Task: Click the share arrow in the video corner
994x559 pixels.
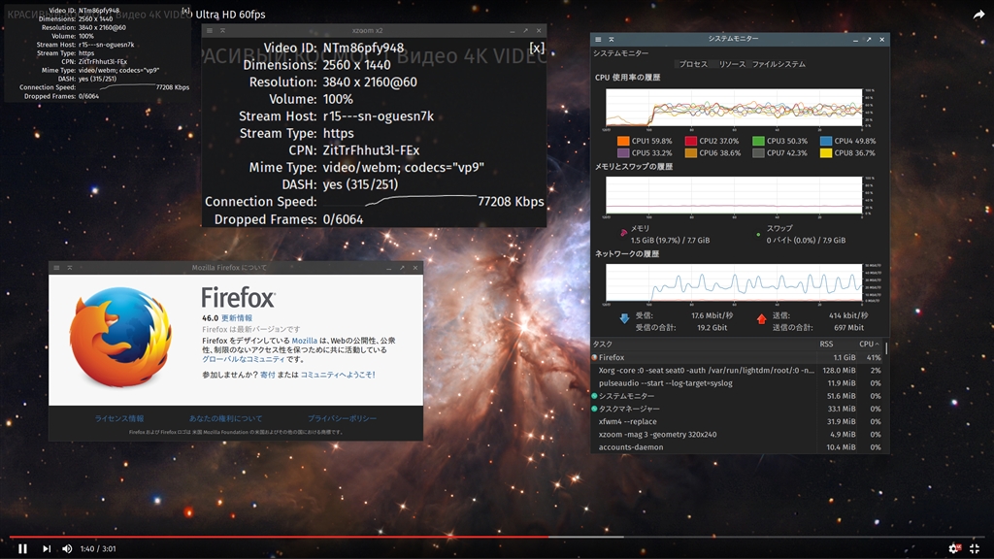Action: (979, 15)
